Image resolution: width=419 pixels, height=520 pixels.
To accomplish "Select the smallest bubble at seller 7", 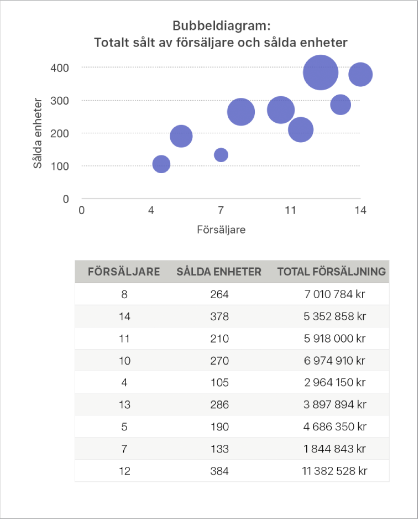I will coord(221,155).
